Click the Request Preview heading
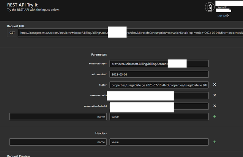The height and width of the screenshot is (157, 243). click(x=19, y=155)
